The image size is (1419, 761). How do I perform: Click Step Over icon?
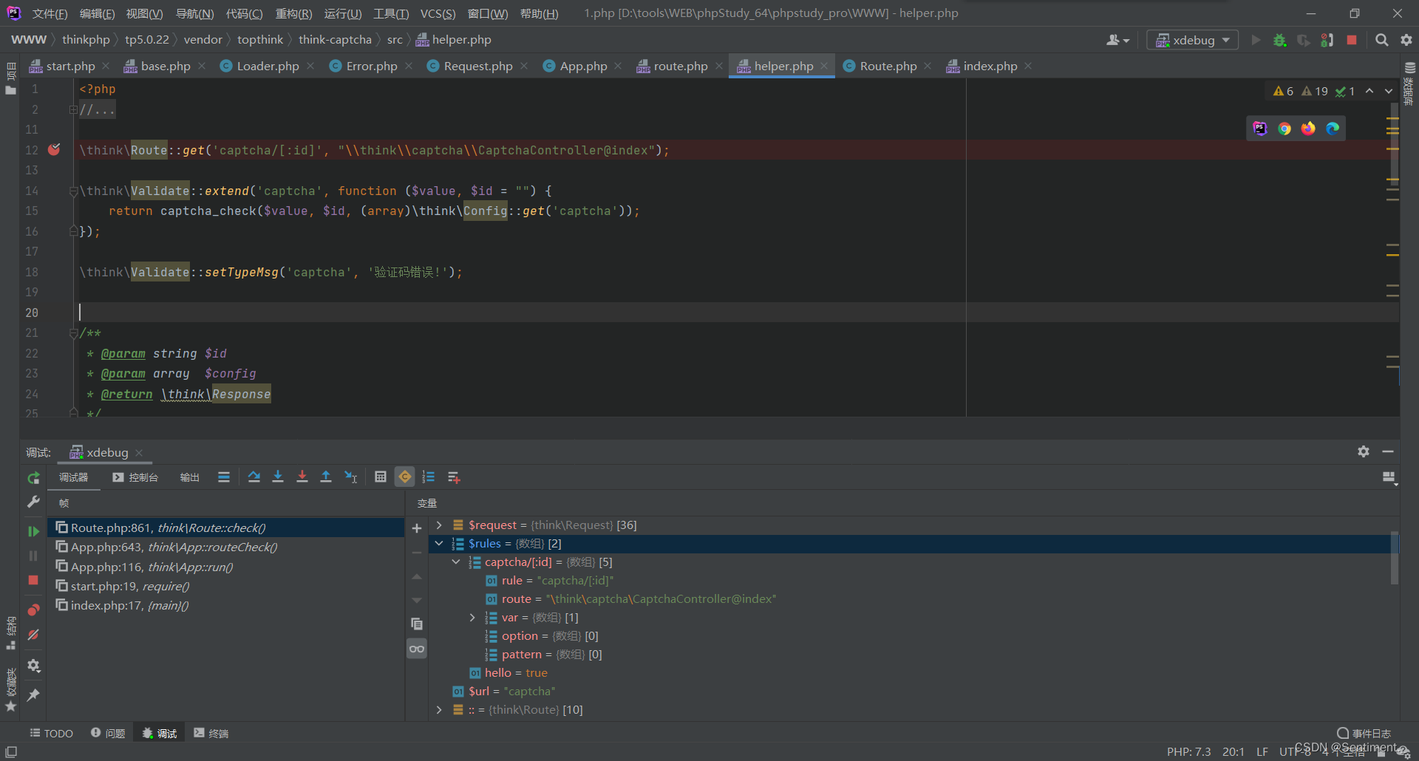click(253, 477)
